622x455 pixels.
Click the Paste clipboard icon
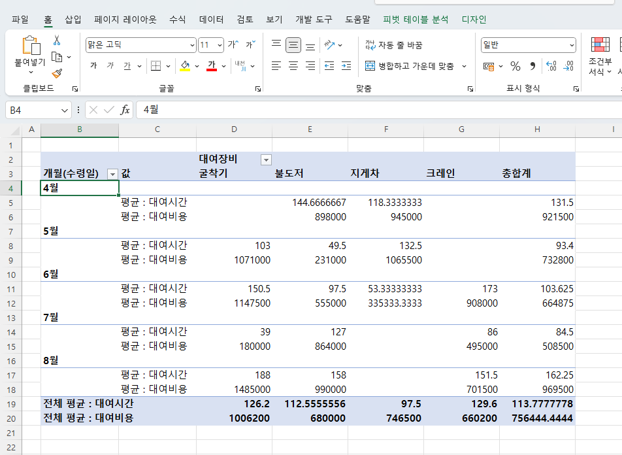pyautogui.click(x=31, y=46)
